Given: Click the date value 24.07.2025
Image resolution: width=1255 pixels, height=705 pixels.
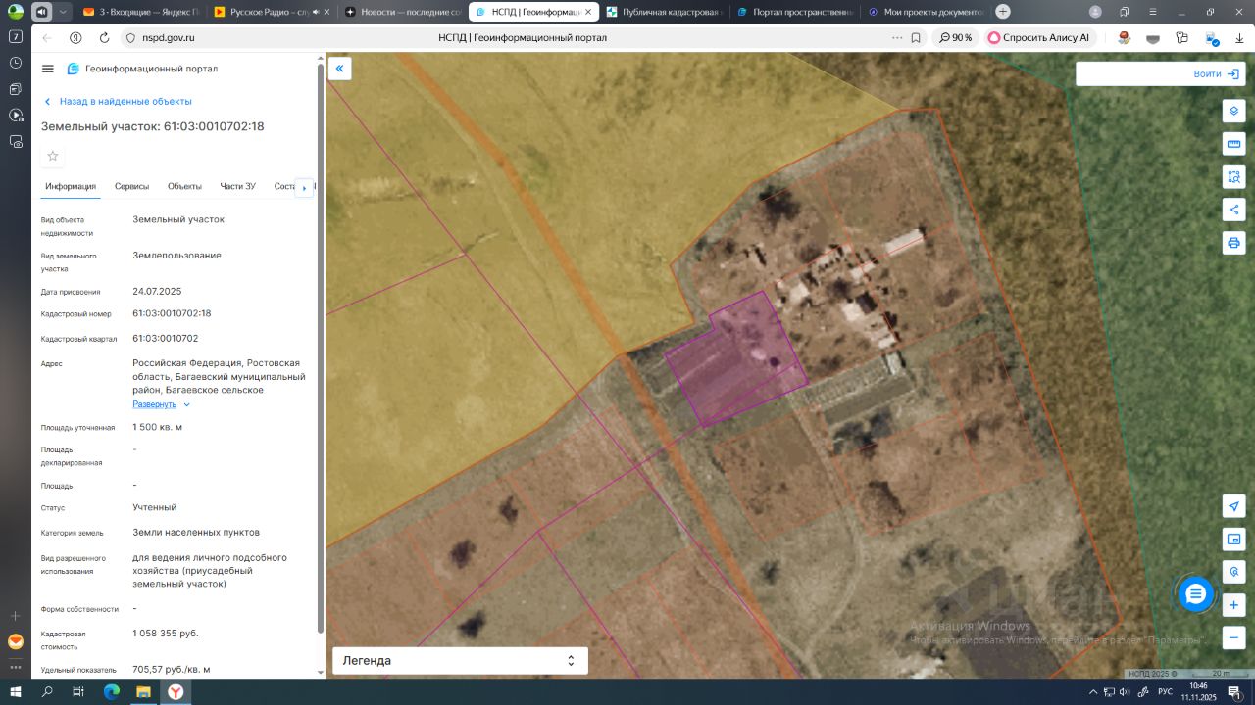Looking at the screenshot, I should pos(157,291).
